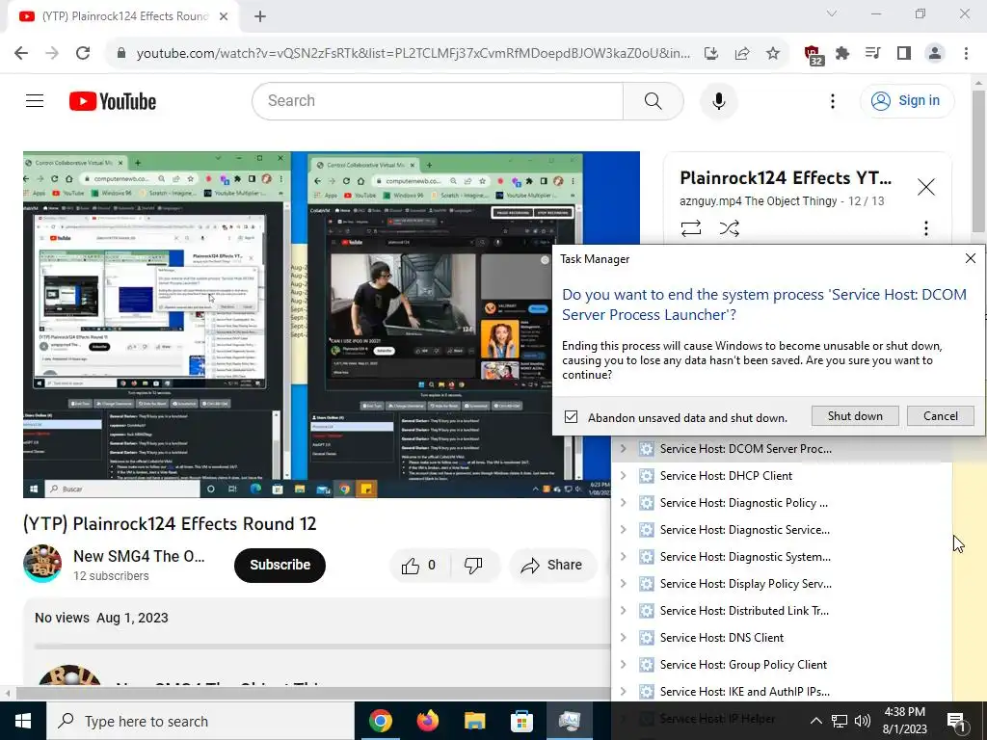Viewport: 987px width, 740px height.
Task: Open the YouTube hamburger guide menu
Action: pyautogui.click(x=35, y=100)
